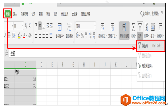This screenshot has height=108, width=168.
Task: Select column G header
Action: point(73,65)
